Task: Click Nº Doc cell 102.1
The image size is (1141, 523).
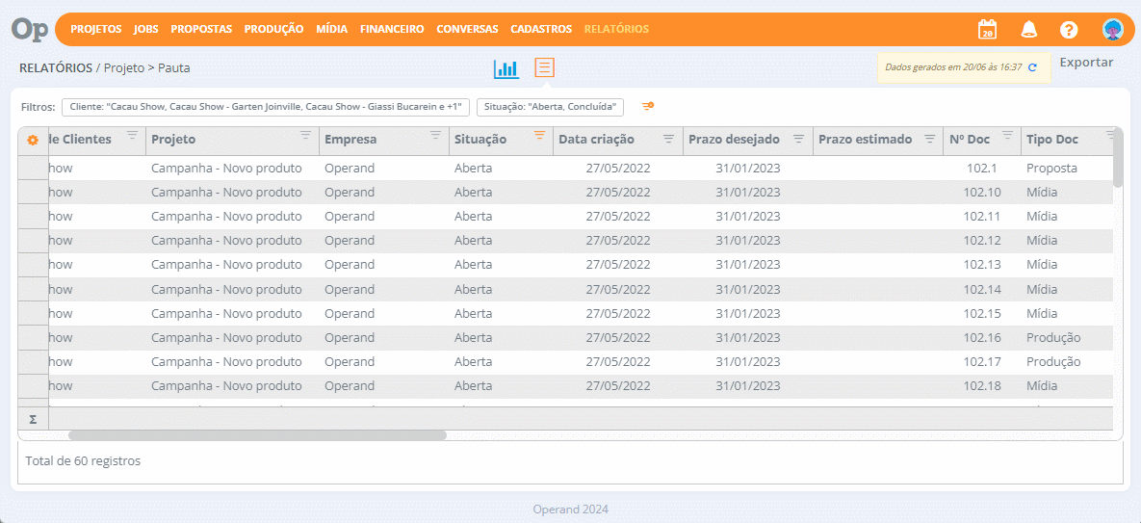Action: [982, 168]
